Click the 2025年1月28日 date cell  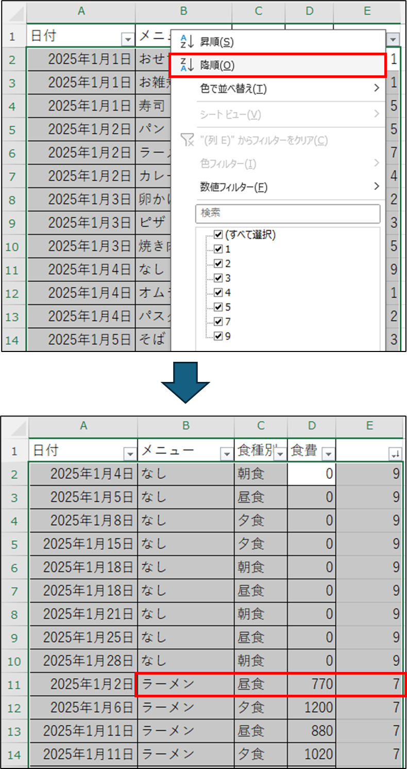point(83,660)
